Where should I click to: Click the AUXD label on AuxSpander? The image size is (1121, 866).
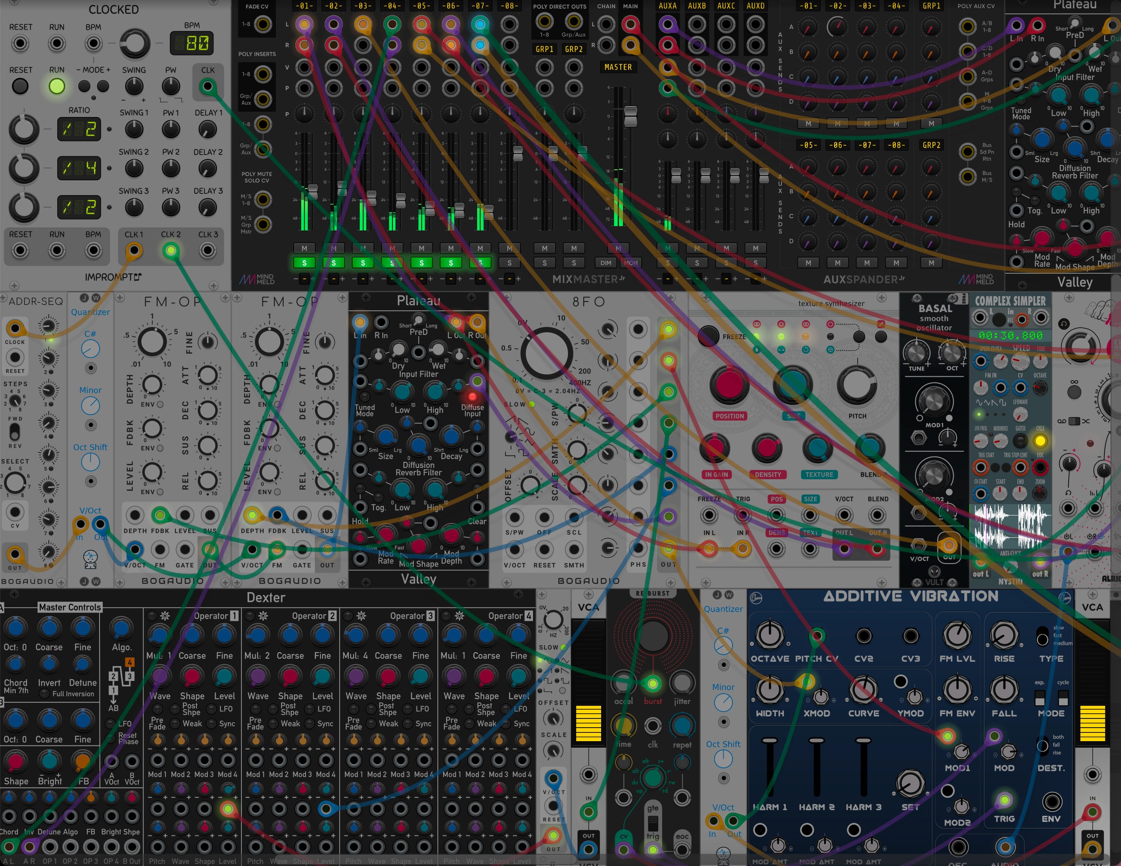point(756,6)
